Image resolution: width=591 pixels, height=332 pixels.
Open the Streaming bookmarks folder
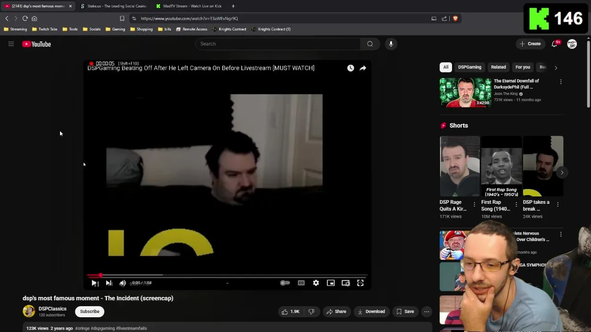click(15, 29)
